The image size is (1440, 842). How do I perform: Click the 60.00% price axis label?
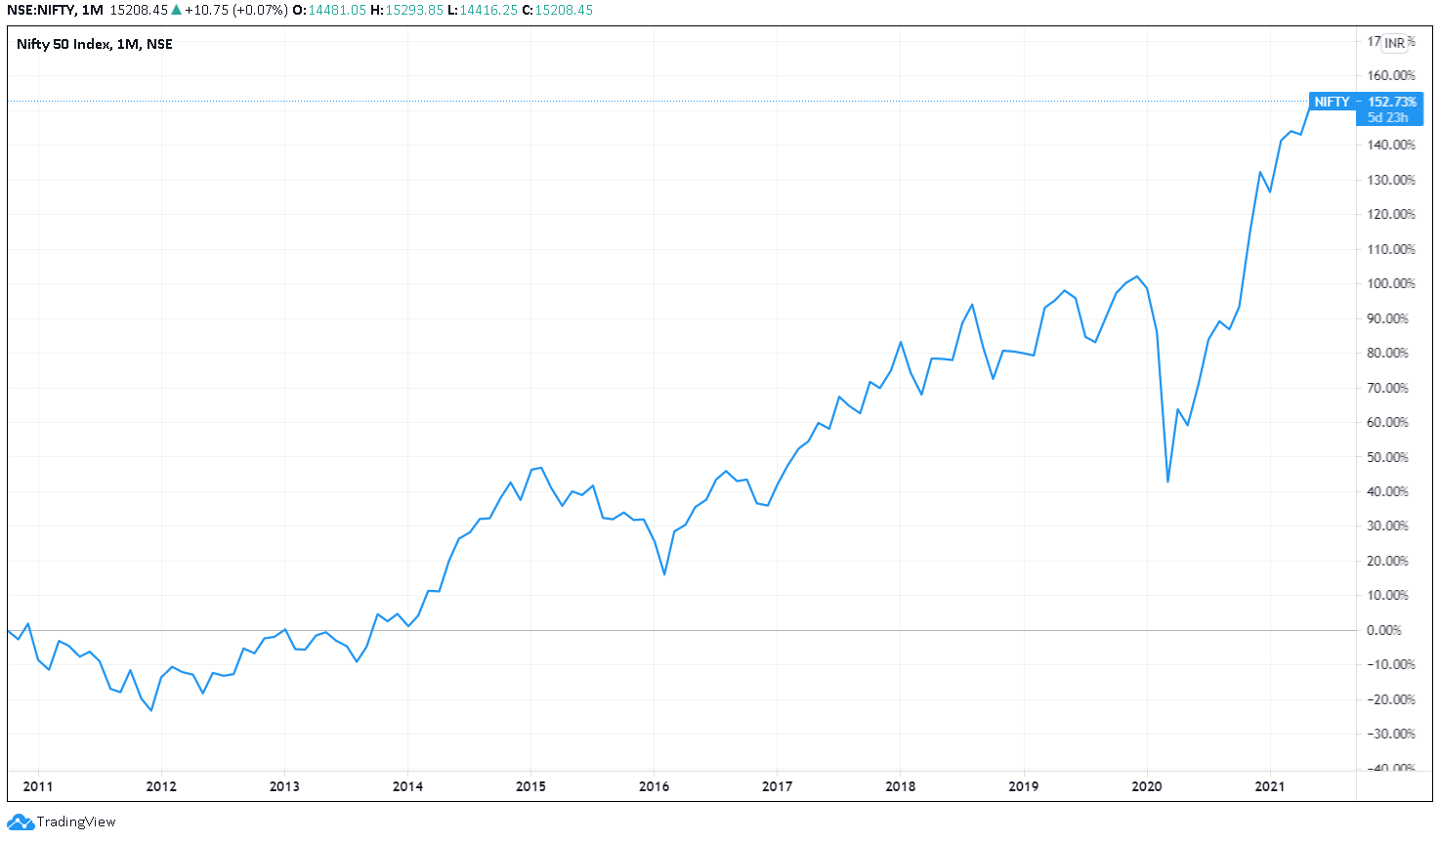tap(1387, 422)
